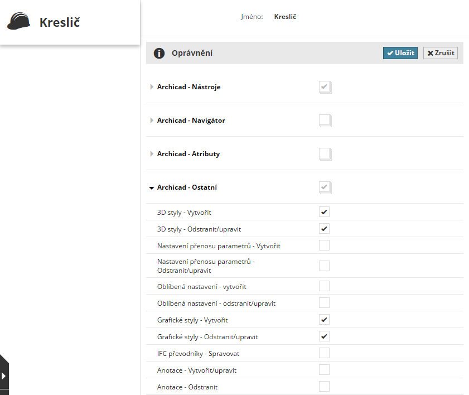Screen dimensions: 469x395
Task: Expand the left sidebar arrow panel
Action: (x=4, y=375)
